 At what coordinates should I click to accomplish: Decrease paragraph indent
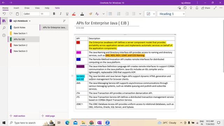(127, 14)
